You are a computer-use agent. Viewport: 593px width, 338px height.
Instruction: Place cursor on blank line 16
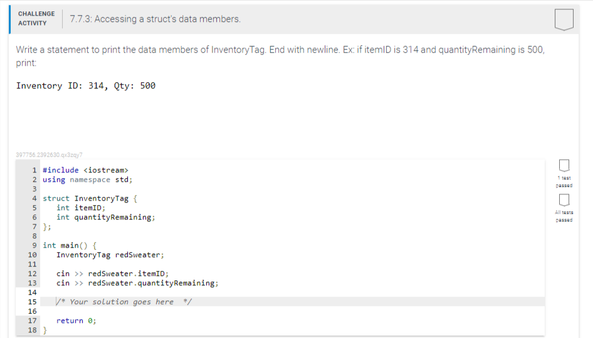pos(293,311)
